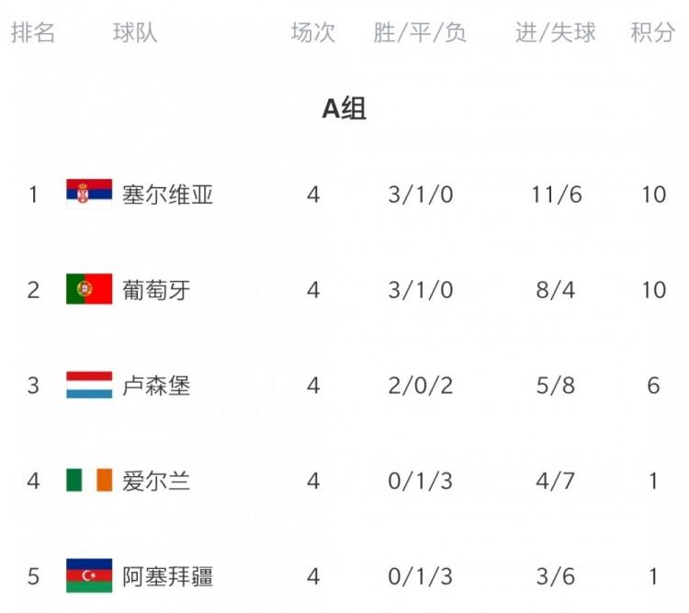
Task: Click Luxembourg's 6 points value
Action: [x=653, y=385]
